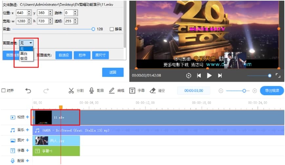This screenshot has width=285, height=165.
Task: Click the 返回 back button
Action: (x=113, y=72)
